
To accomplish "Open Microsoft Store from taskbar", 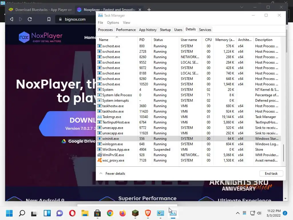I will click(97, 213).
